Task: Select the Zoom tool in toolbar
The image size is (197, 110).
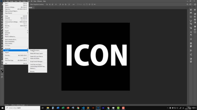Action: pos(2,63)
